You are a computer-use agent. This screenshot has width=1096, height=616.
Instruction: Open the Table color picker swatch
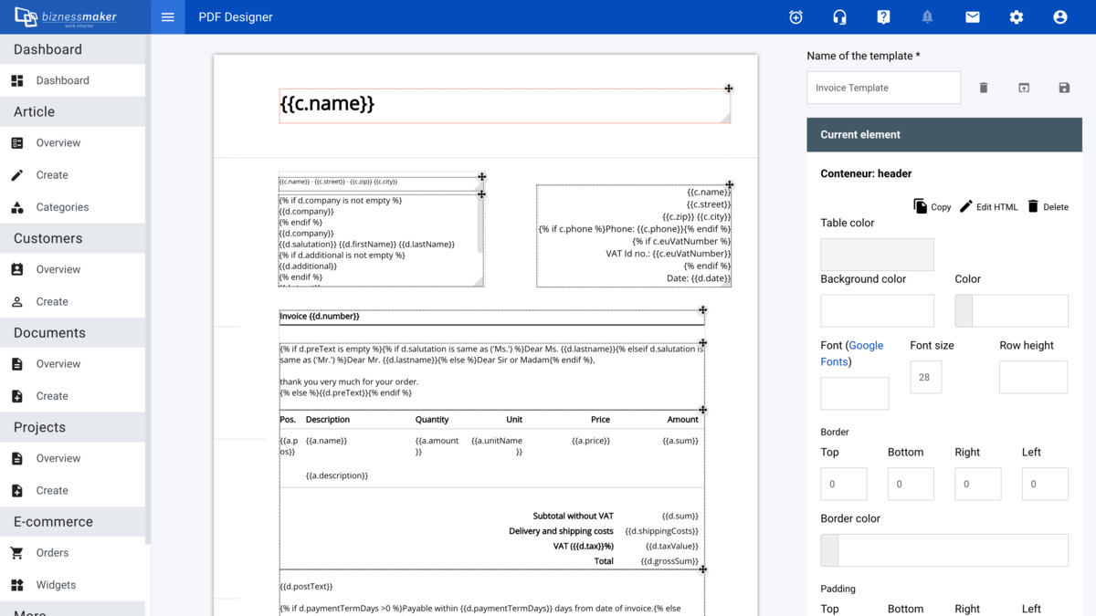877,255
